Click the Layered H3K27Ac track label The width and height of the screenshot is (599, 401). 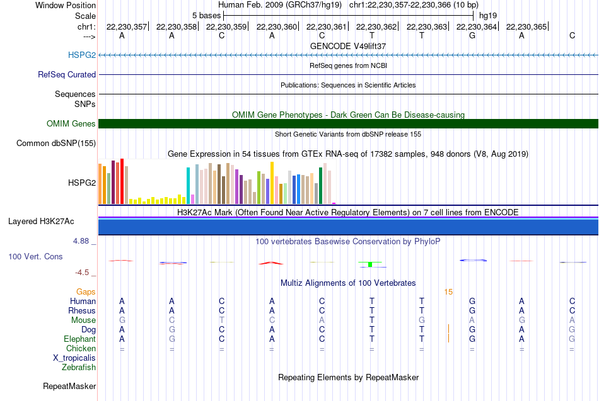pos(41,222)
